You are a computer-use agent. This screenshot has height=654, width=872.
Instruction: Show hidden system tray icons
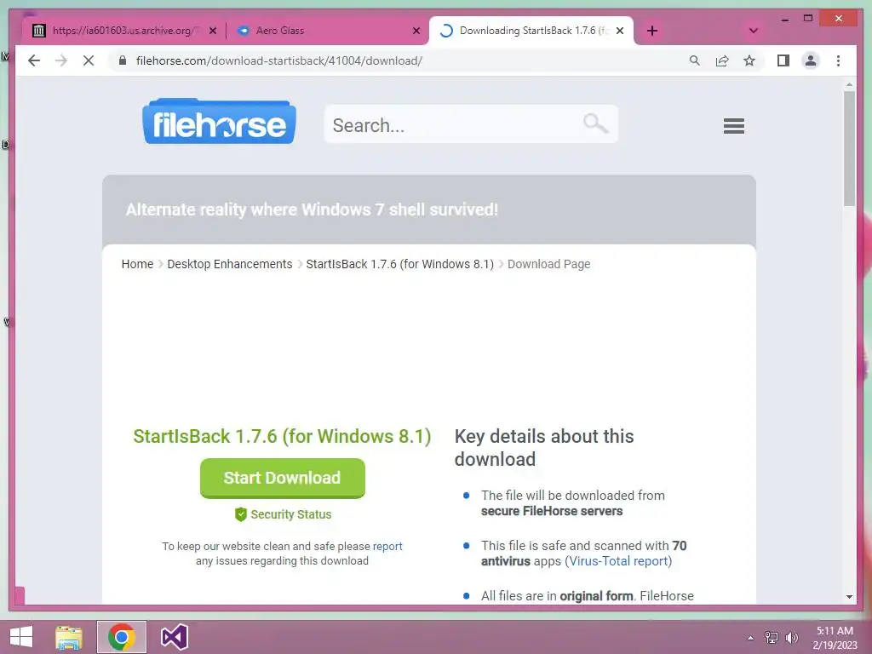[x=750, y=638]
